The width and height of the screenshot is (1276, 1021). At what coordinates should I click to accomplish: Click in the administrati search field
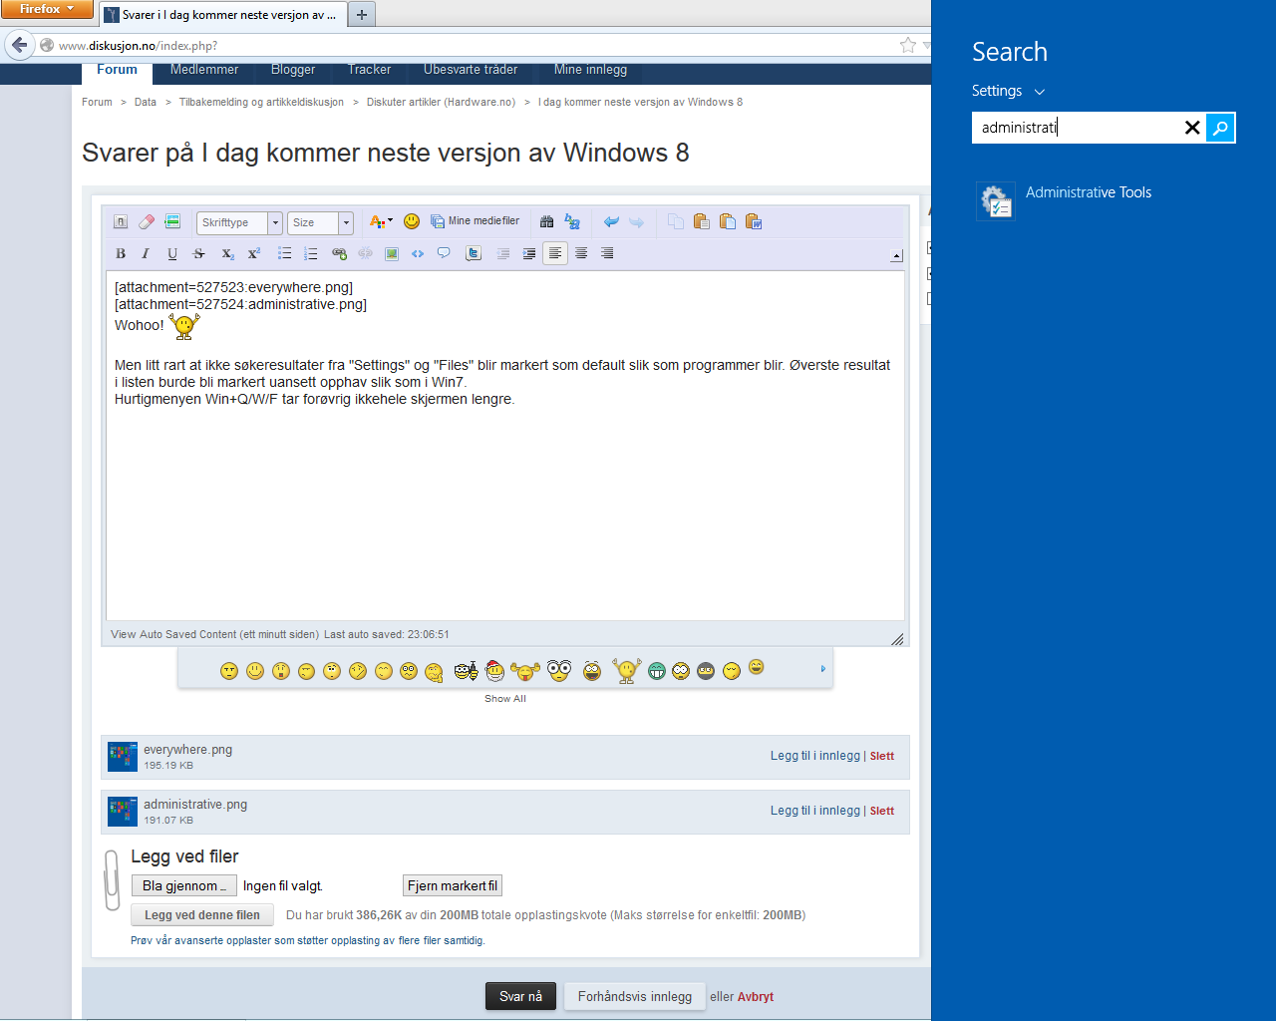[1077, 128]
